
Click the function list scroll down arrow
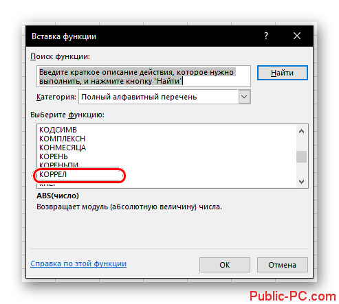pos(301,182)
